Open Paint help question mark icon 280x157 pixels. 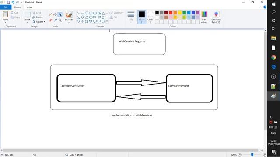click(265, 7)
